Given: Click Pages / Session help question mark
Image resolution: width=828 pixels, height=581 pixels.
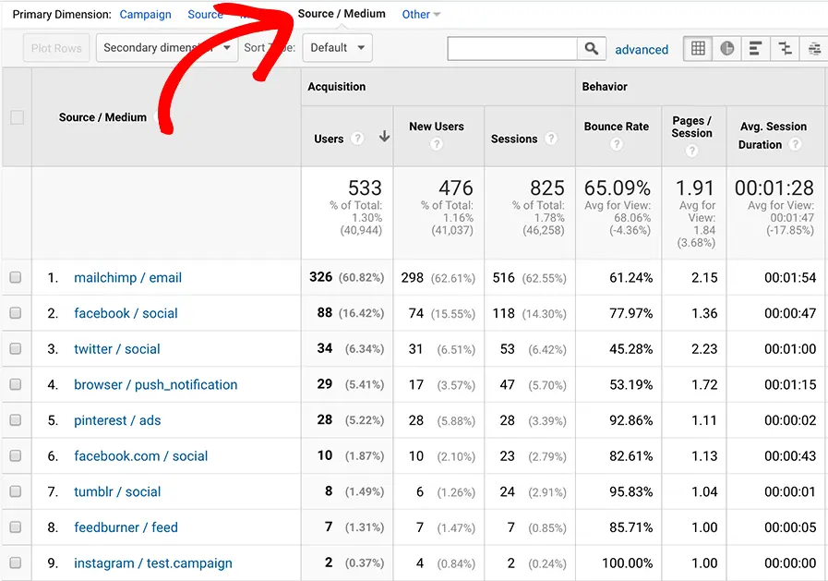Looking at the screenshot, I should coord(691,151).
